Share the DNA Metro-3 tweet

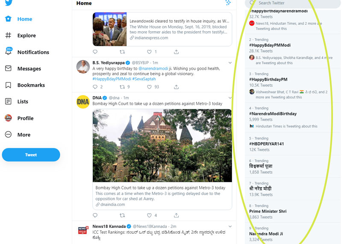[x=176, y=215]
